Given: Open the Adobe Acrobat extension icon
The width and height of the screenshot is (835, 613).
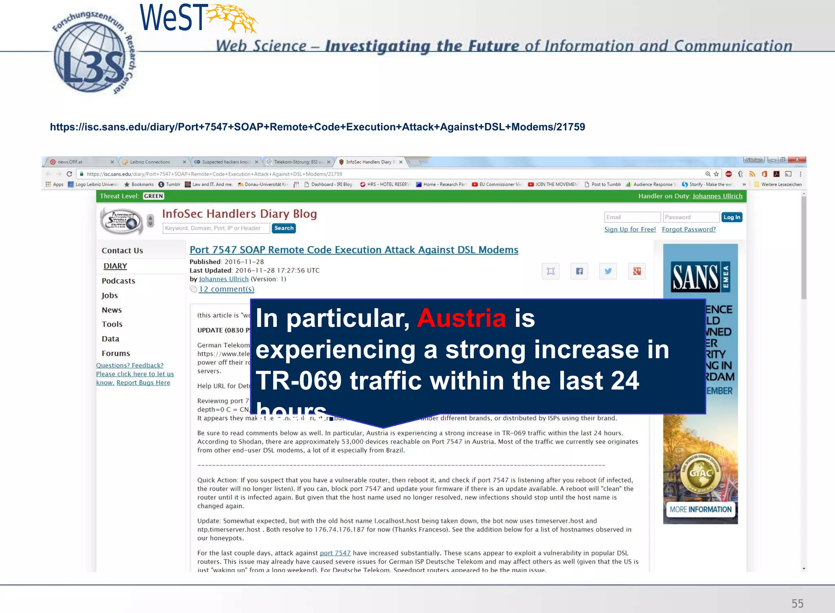Looking at the screenshot, I should (x=776, y=174).
